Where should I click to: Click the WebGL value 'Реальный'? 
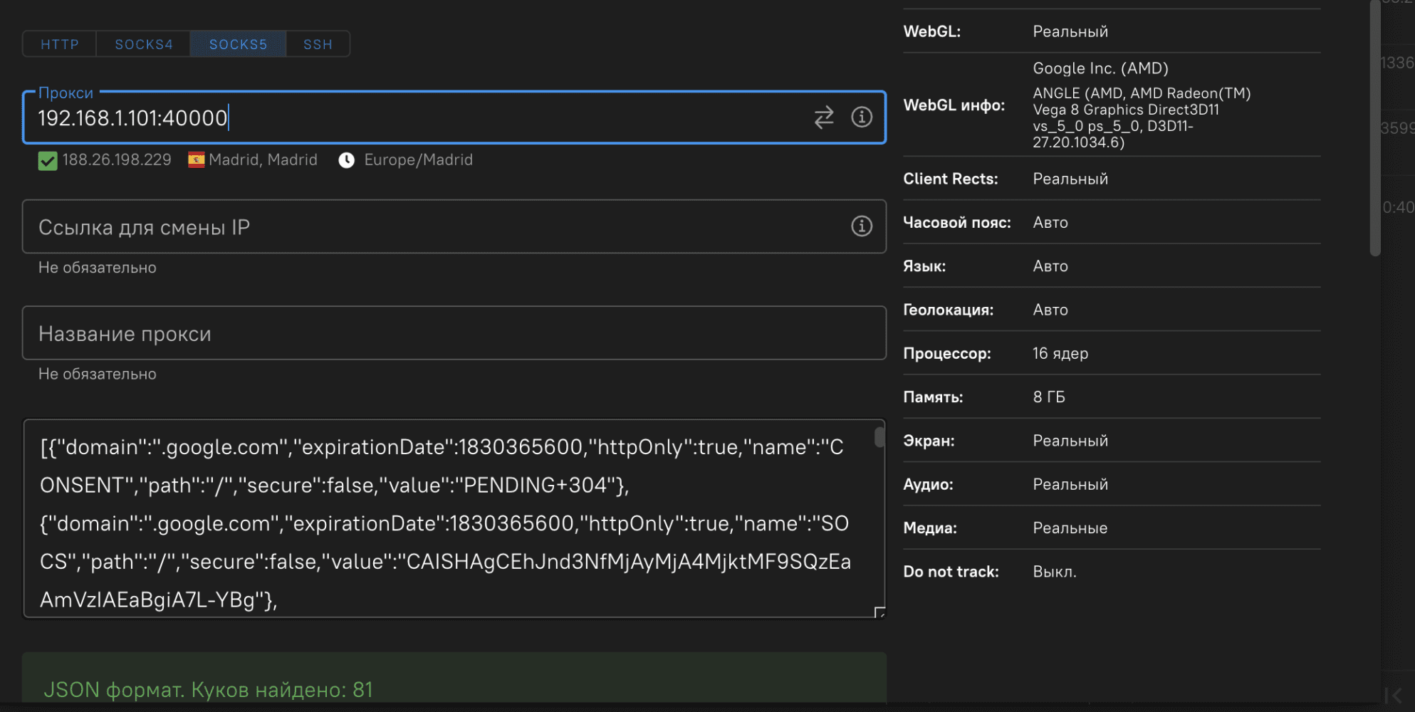point(1070,31)
